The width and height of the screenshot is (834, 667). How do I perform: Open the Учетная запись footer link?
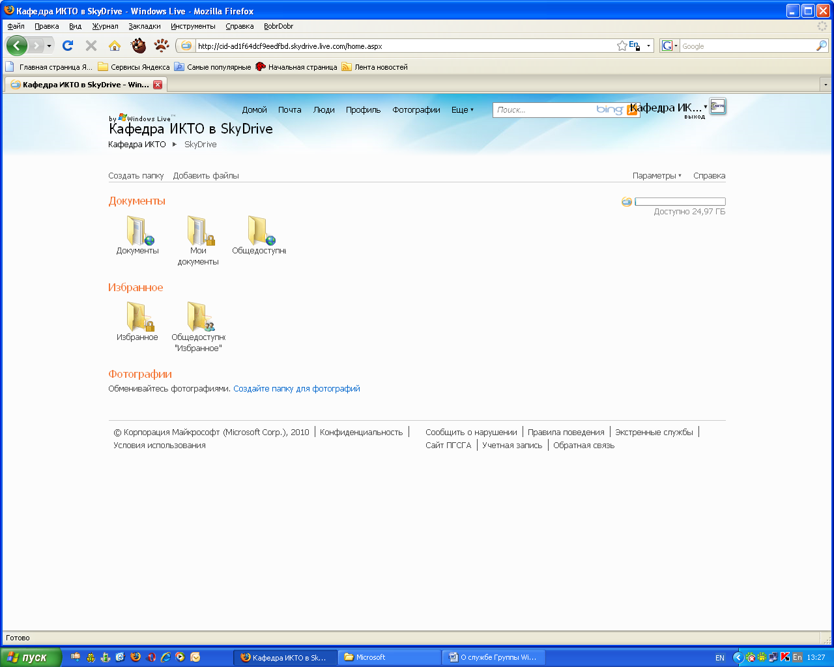pos(512,446)
